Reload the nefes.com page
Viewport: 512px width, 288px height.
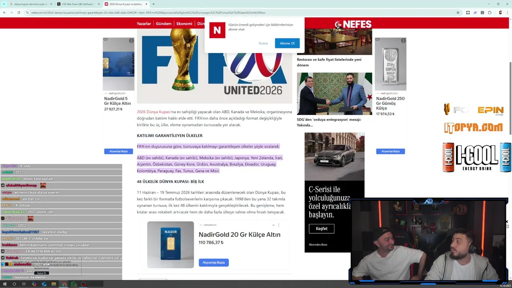(19, 12)
